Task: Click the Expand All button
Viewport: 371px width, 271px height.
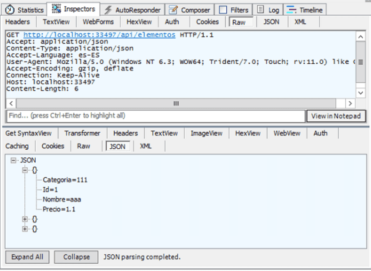Action: [x=27, y=257]
